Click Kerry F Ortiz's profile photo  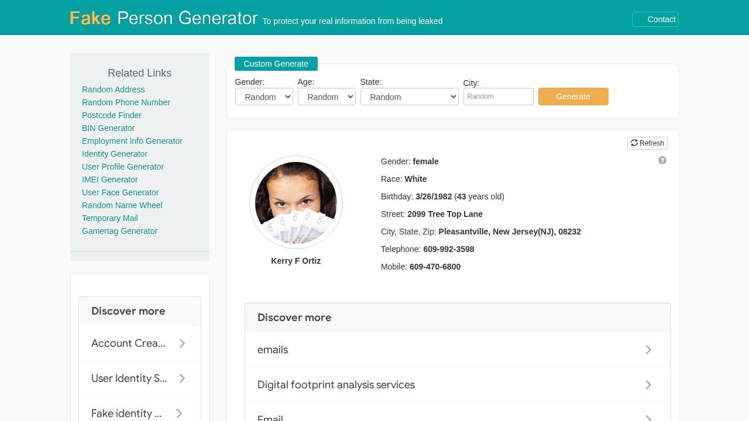click(296, 202)
